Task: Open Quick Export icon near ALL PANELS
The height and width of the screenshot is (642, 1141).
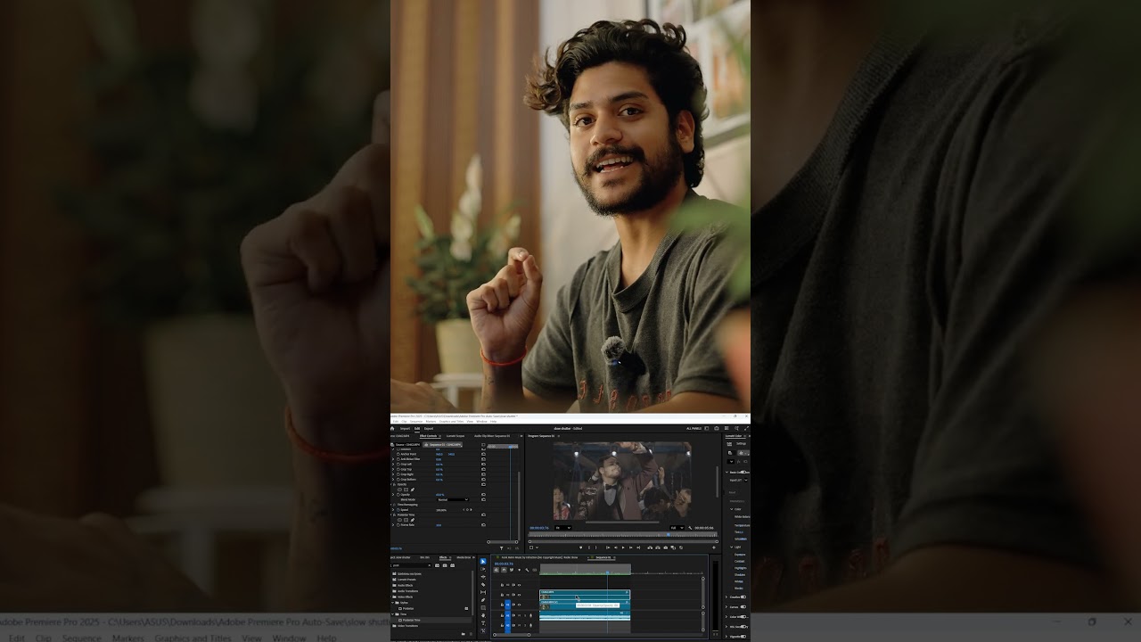Action: (717, 428)
